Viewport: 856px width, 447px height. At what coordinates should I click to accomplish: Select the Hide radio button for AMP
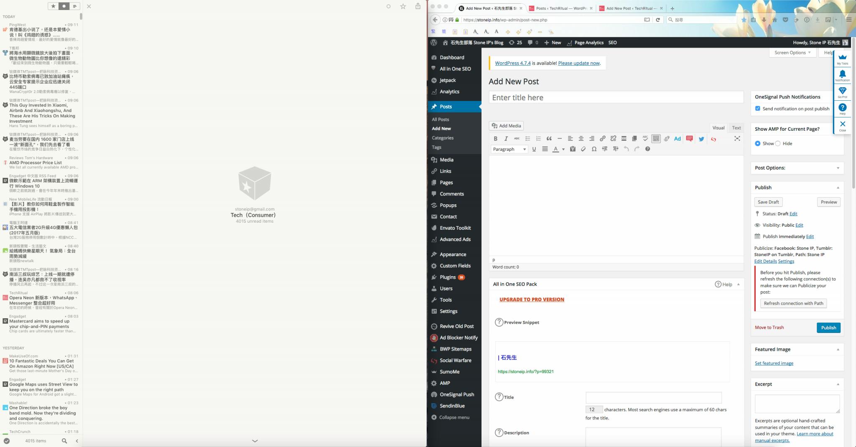click(778, 143)
